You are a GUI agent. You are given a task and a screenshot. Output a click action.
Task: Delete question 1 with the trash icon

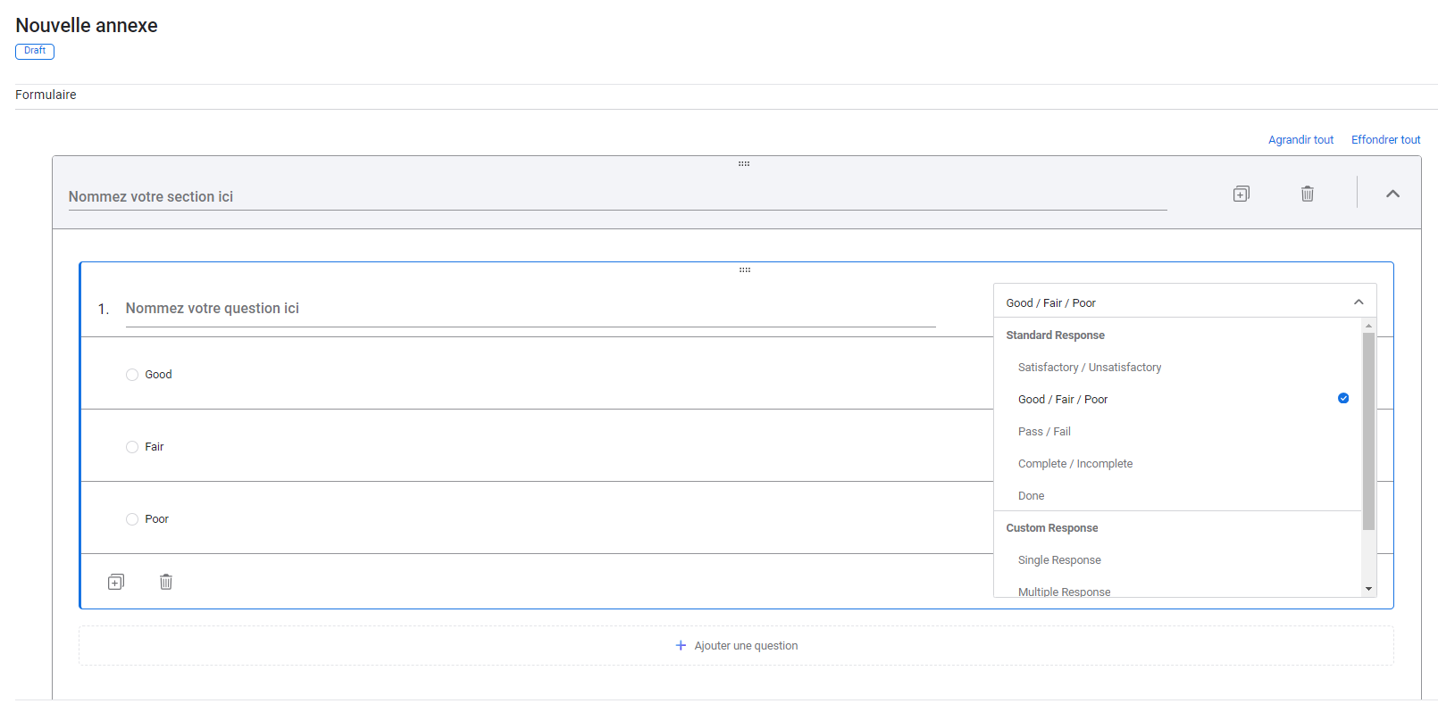point(166,582)
